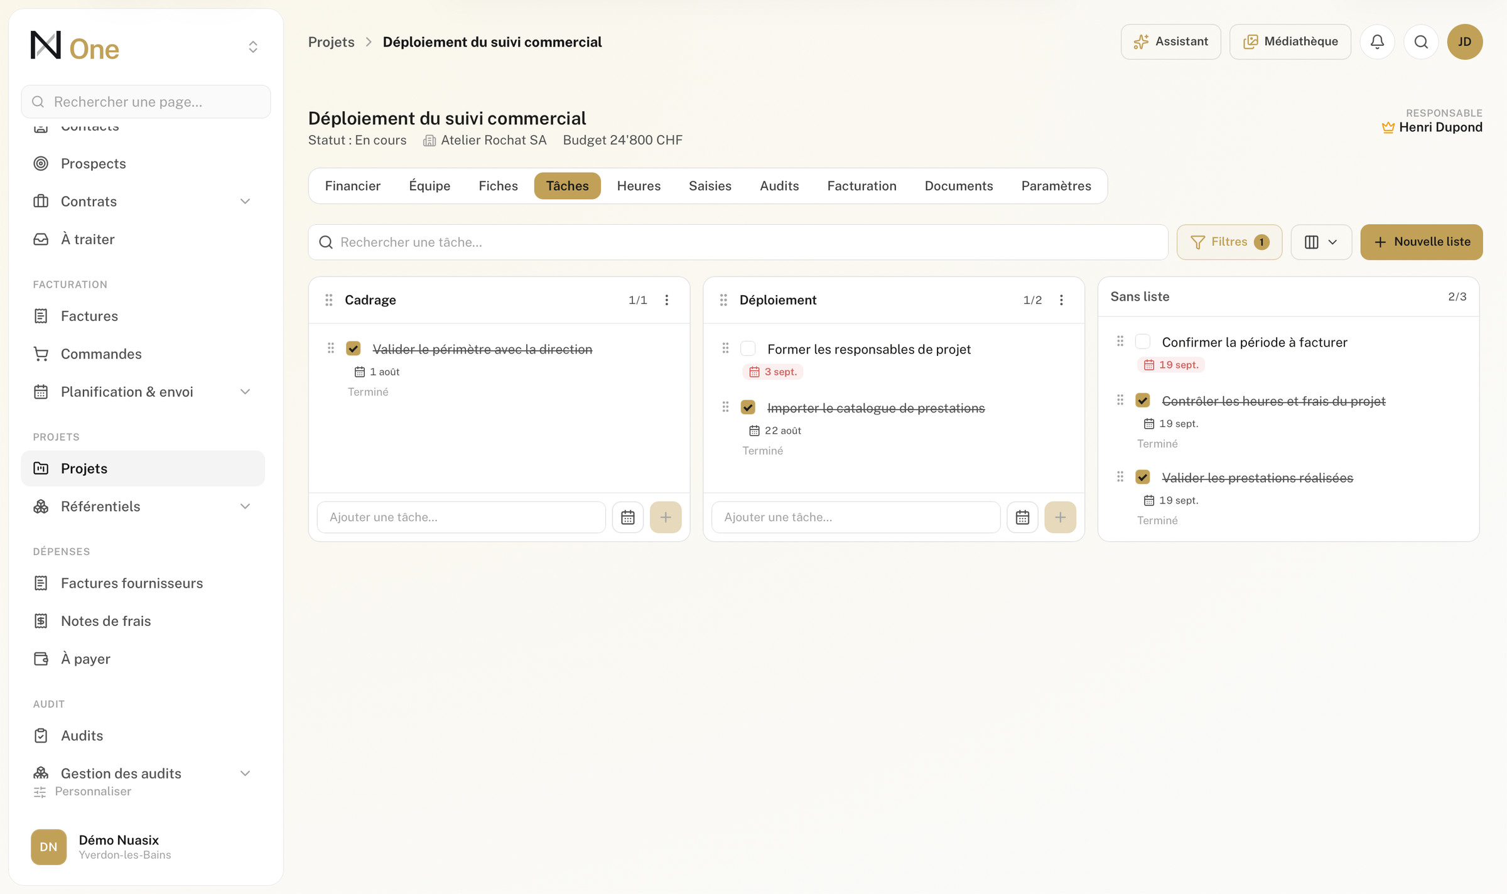The image size is (1507, 894).
Task: Uncheck Importer le catalogue de prestations
Action: tap(748, 407)
